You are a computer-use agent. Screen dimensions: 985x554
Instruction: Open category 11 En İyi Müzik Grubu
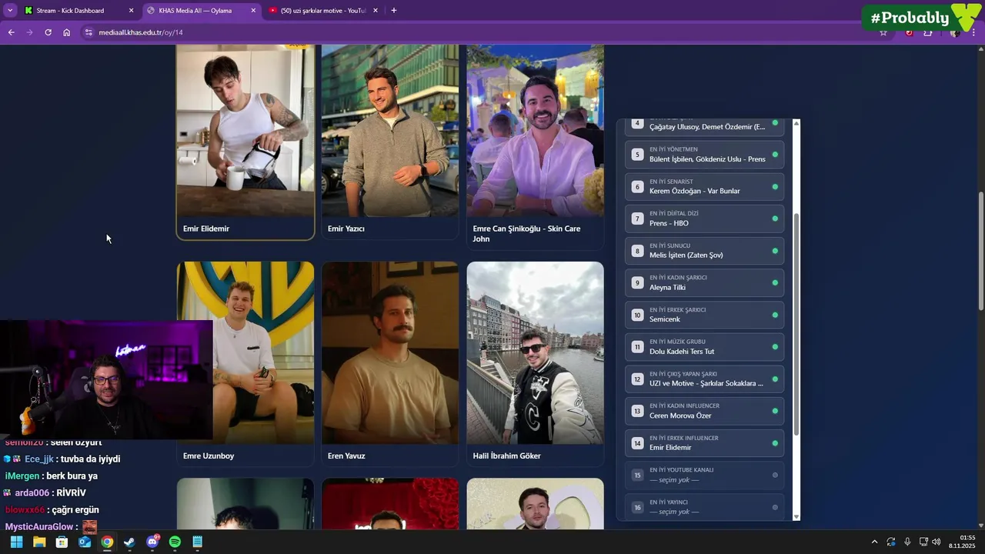(x=704, y=346)
